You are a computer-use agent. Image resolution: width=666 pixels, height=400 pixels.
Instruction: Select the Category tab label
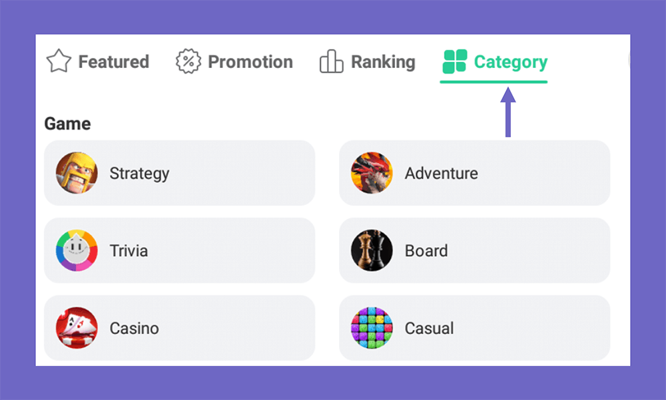point(511,62)
